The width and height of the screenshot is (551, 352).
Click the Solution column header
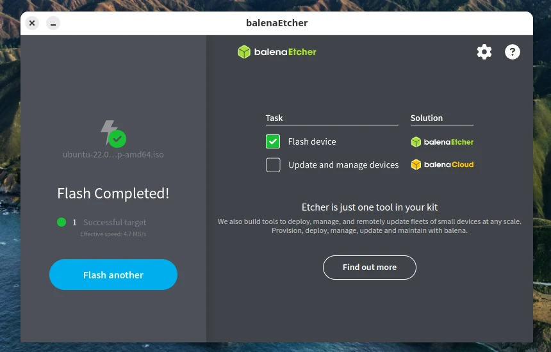(427, 118)
